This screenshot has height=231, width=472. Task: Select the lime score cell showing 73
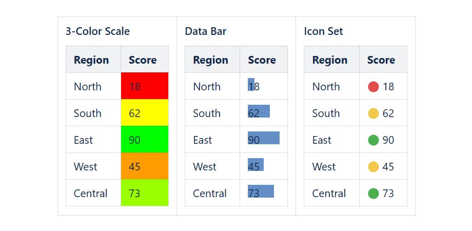point(145,192)
